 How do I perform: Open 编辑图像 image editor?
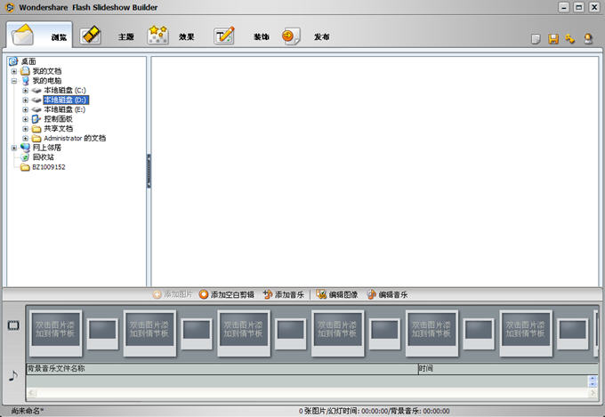coord(337,294)
